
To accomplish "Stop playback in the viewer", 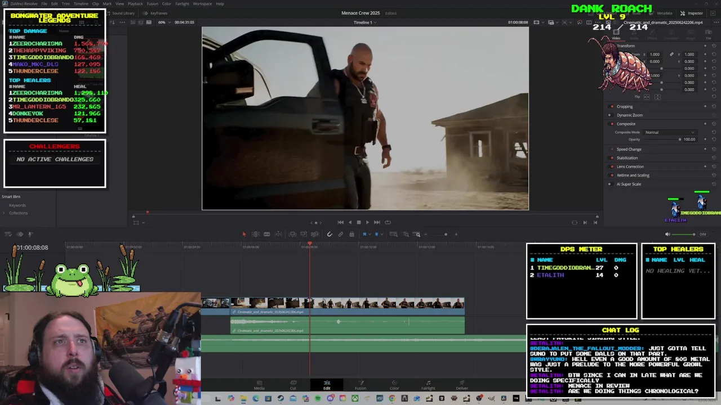I will click(358, 222).
